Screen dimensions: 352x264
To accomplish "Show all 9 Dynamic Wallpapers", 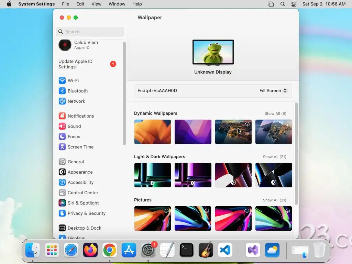I will point(275,113).
